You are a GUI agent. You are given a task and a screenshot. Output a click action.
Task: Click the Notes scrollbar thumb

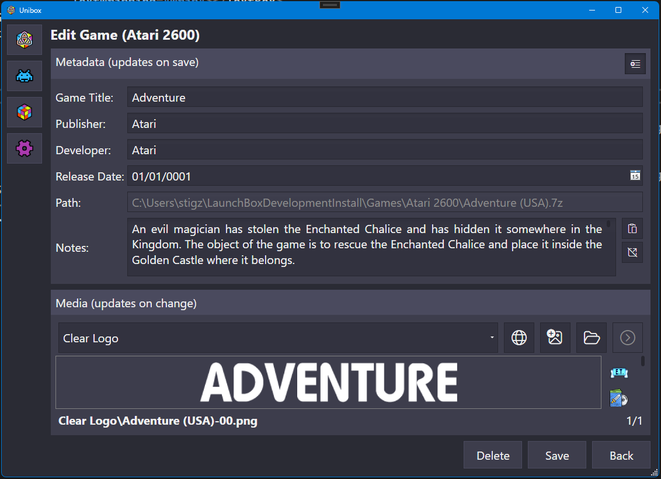(x=608, y=224)
